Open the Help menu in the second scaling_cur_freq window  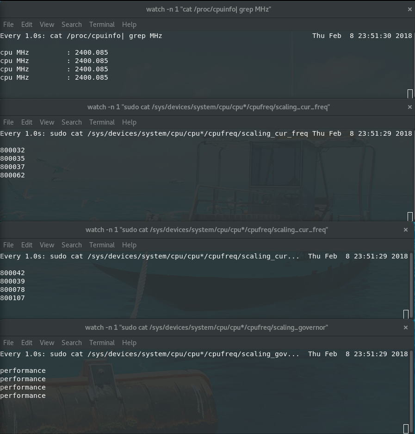coord(129,245)
